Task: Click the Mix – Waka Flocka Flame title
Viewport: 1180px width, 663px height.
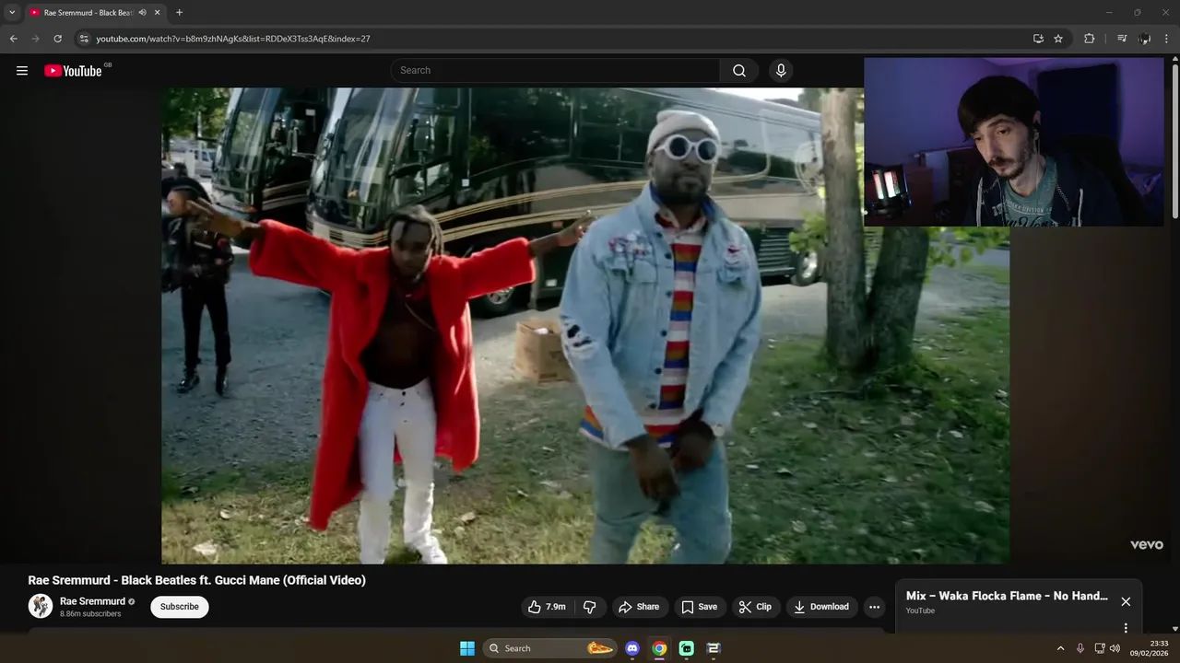Action: click(x=1007, y=597)
